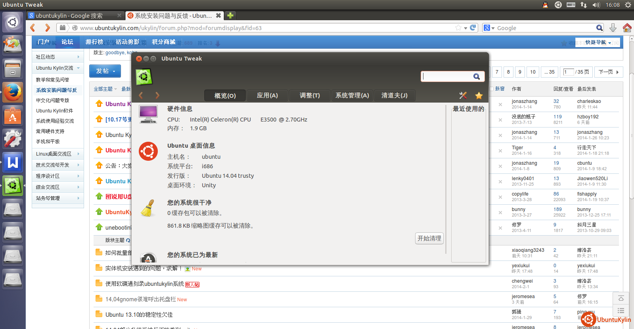Click the magnifier icon in Ubuntu Tweak search

coord(477,76)
